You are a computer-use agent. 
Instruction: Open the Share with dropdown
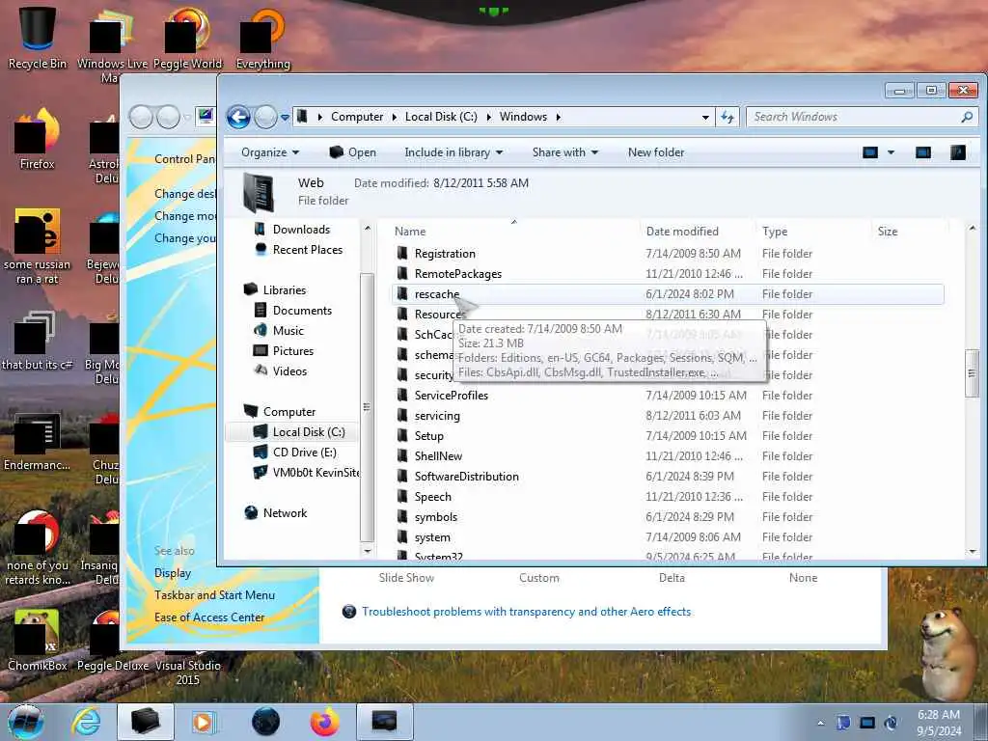point(565,152)
